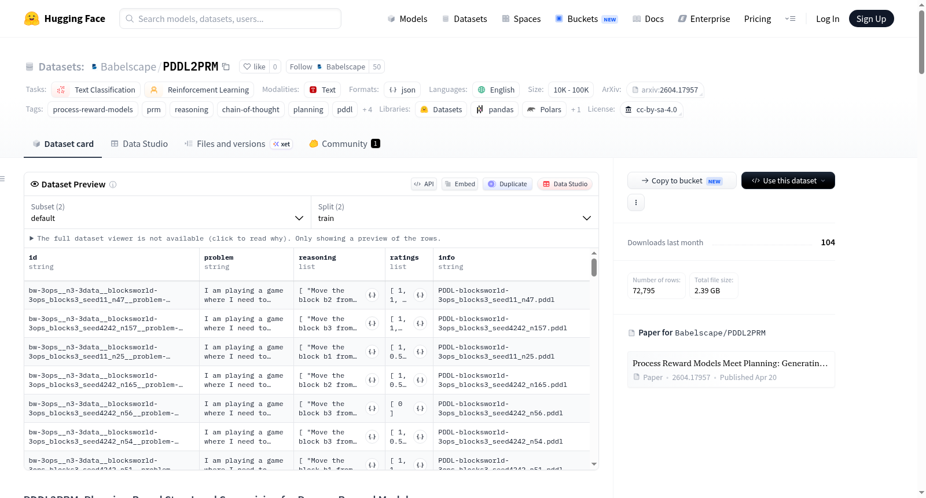Open Use this dataset dropdown
926x498 pixels.
pos(788,180)
